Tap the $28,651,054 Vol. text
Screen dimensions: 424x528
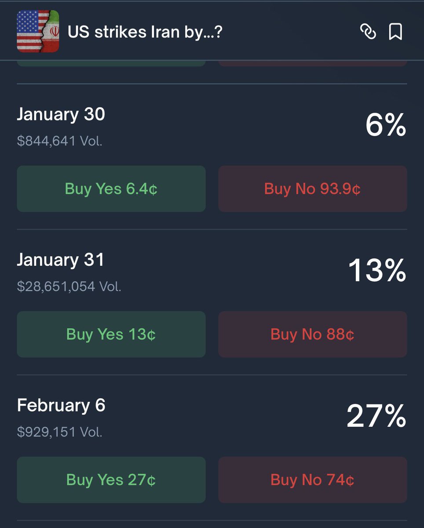click(x=69, y=286)
